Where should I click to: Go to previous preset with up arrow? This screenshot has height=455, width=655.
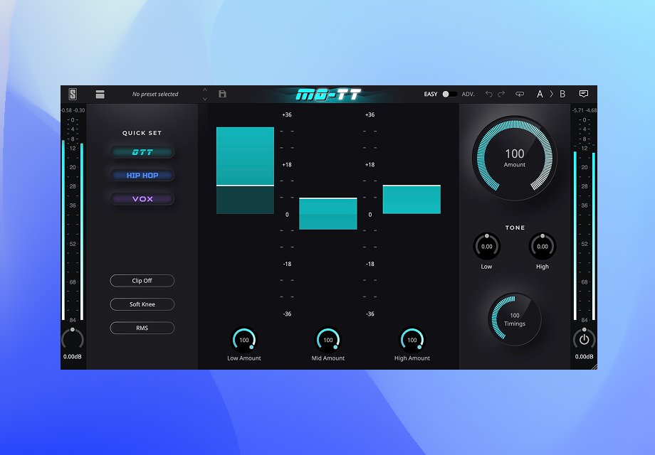coord(205,90)
